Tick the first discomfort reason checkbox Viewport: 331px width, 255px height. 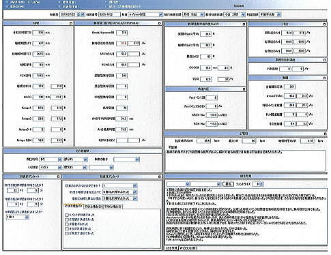(67, 215)
